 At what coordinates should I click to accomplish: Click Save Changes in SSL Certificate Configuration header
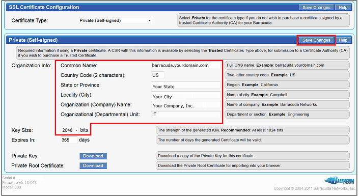[316, 8]
